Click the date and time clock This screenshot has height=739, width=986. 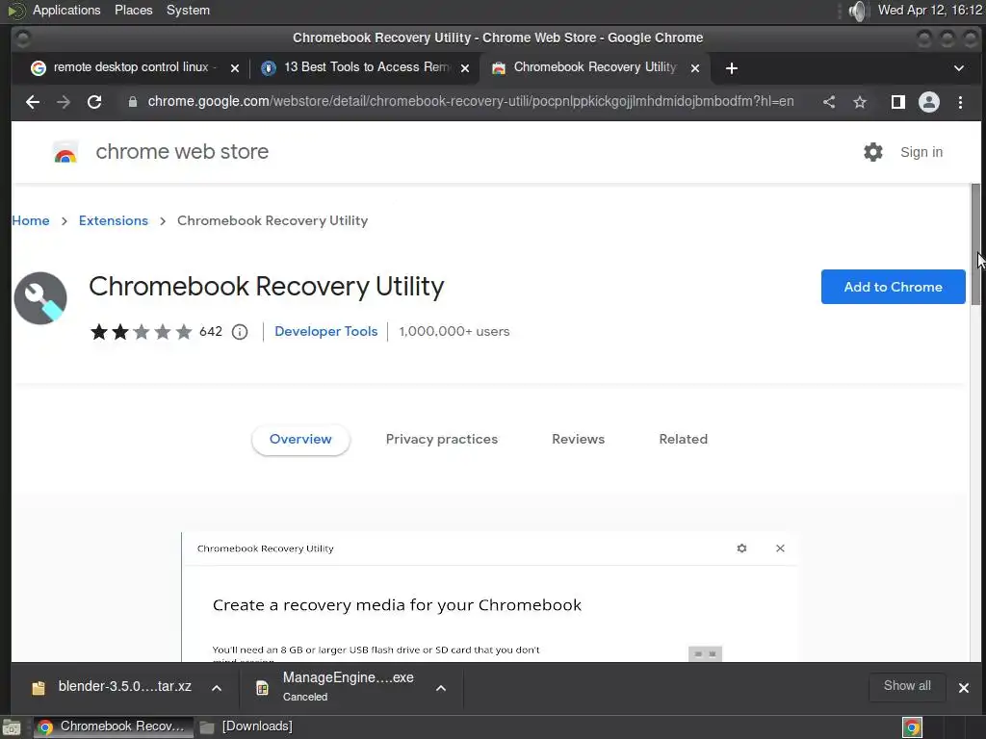(930, 11)
